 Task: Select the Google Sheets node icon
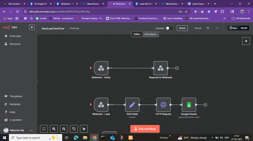(x=189, y=105)
